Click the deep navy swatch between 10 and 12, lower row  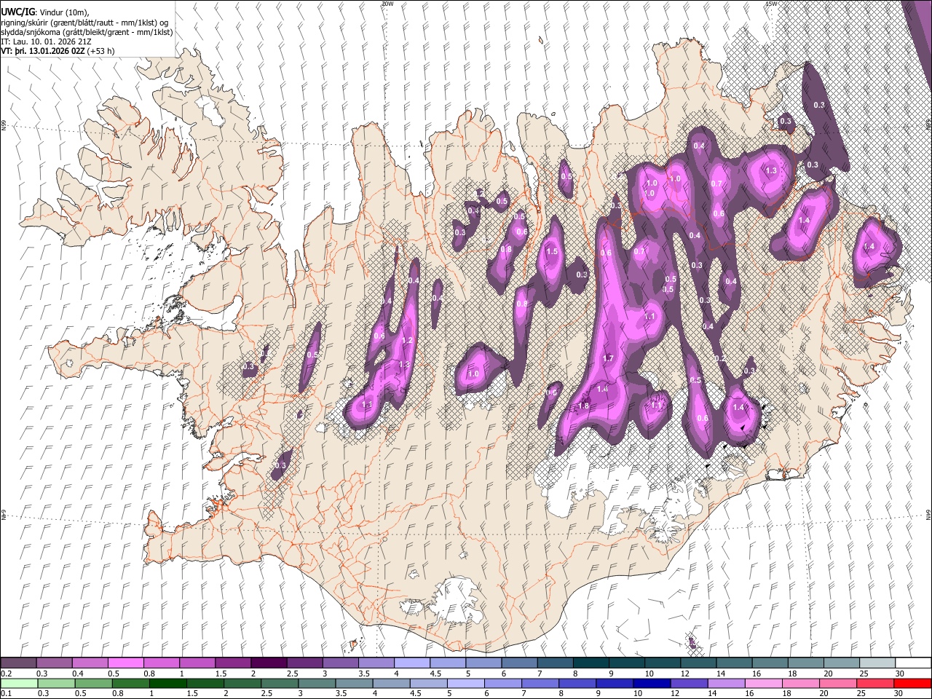pos(650,683)
